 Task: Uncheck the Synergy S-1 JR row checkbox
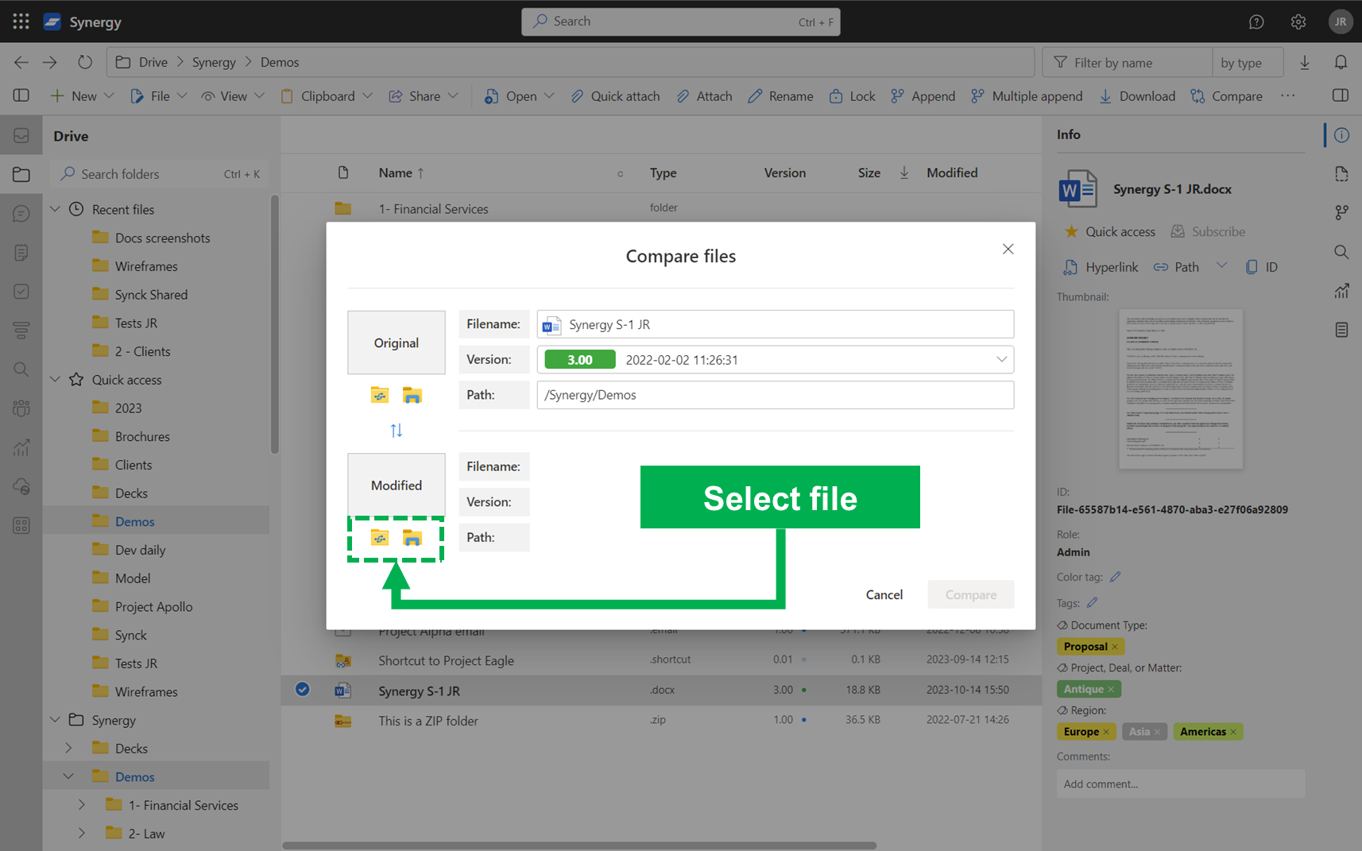coord(303,690)
